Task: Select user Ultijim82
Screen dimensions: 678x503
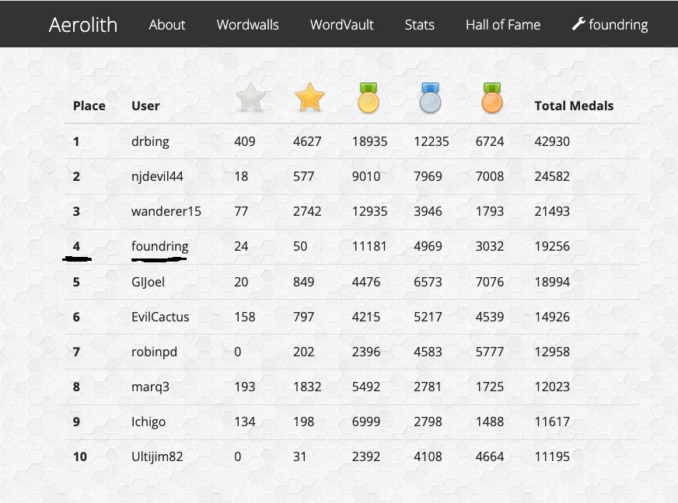Action: click(157, 457)
